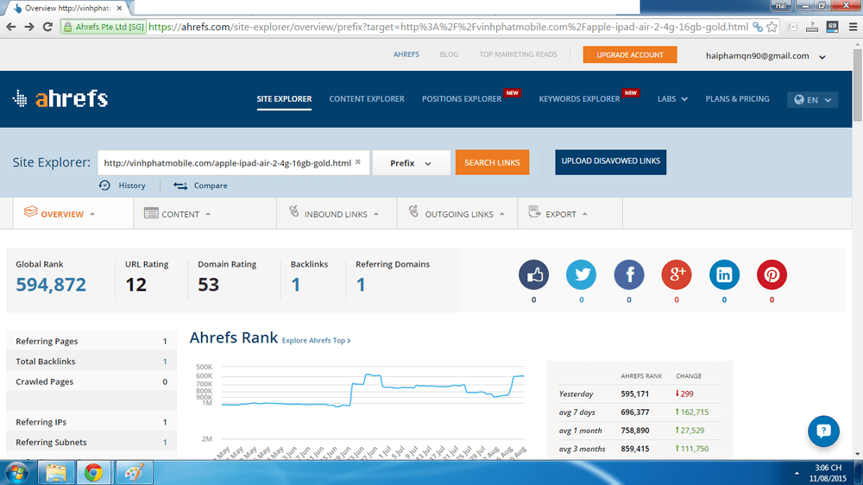This screenshot has width=863, height=485.
Task: Open the Blog link
Action: click(449, 54)
